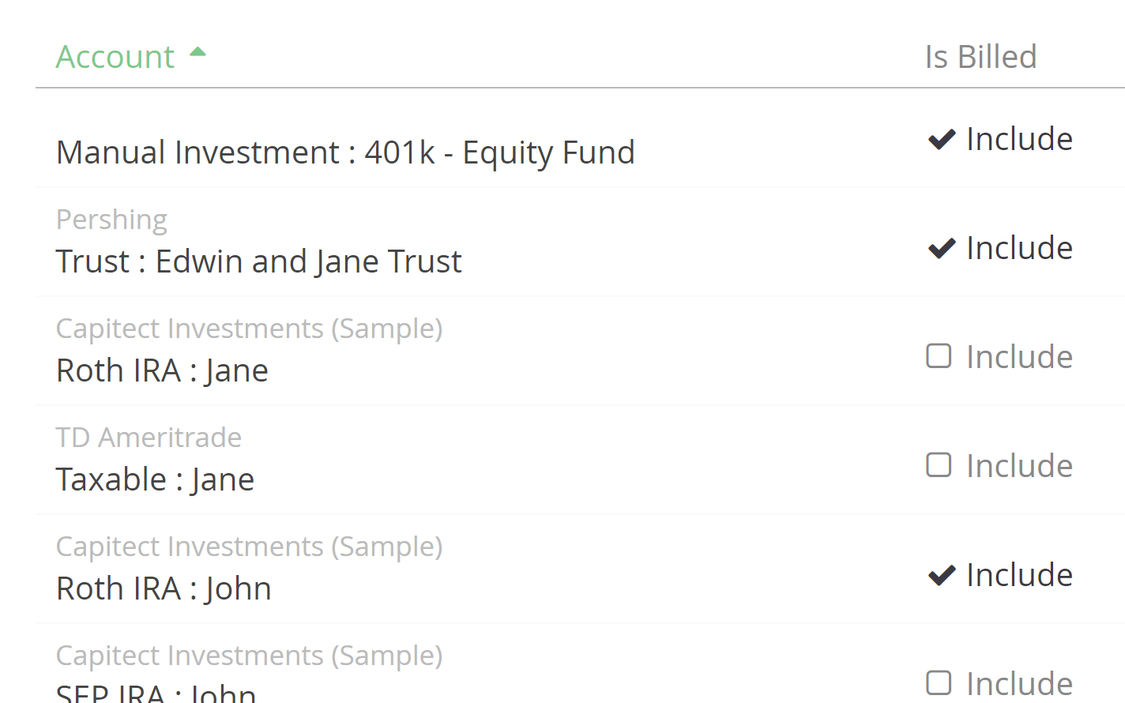Image resolution: width=1125 pixels, height=703 pixels.
Task: Click the Pershing custodian label
Action: [111, 220]
